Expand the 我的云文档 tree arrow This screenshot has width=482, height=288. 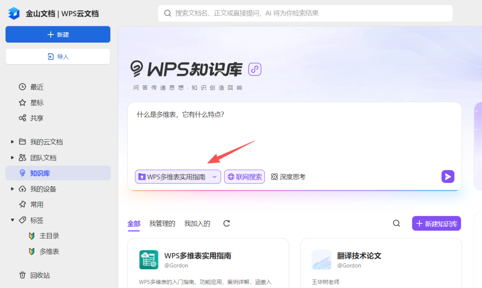click(12, 142)
